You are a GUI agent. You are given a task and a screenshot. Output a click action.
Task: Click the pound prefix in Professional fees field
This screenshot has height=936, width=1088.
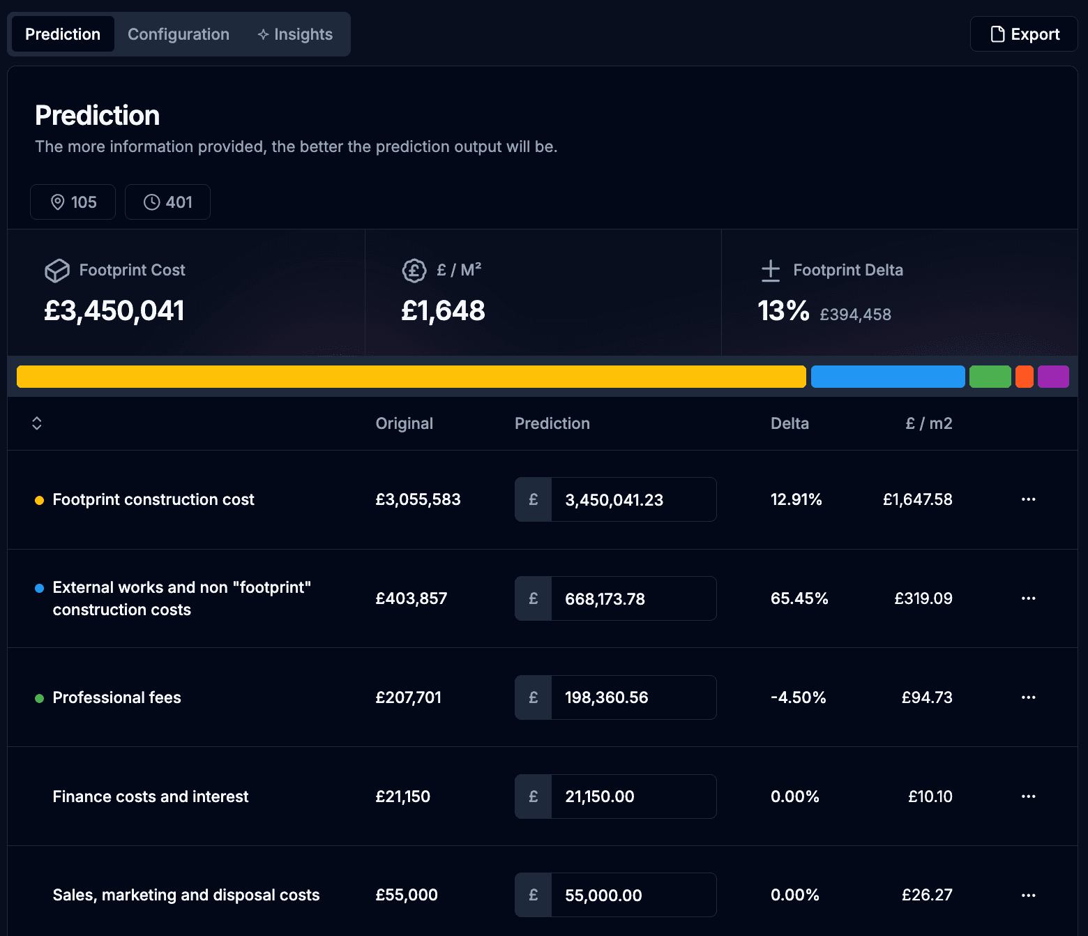point(534,697)
